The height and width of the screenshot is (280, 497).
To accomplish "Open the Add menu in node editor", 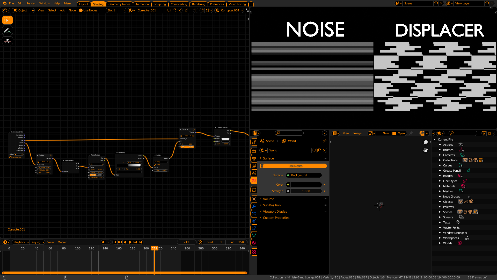I will point(62,10).
